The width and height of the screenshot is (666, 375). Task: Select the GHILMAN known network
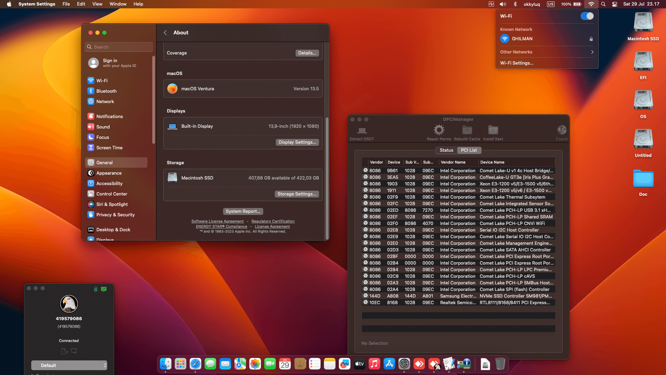pos(547,39)
